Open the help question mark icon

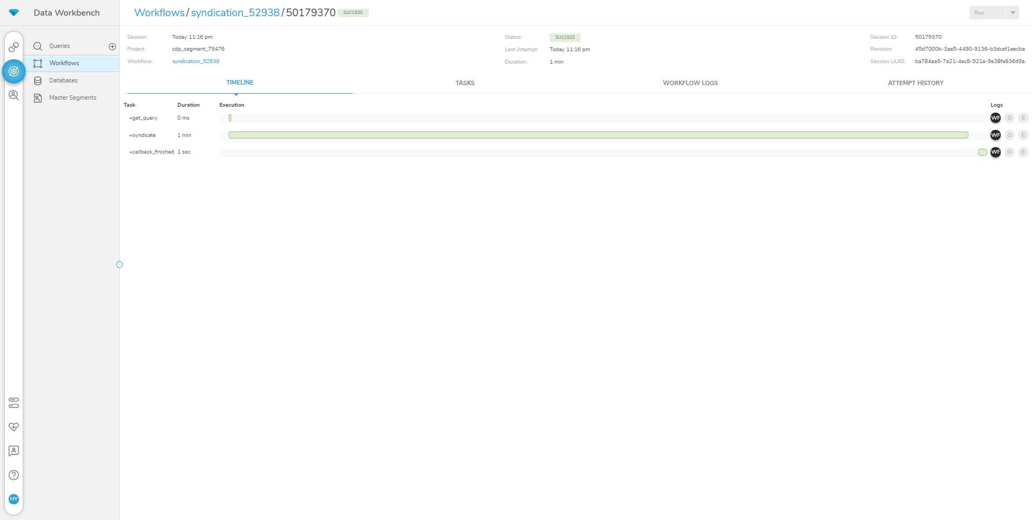pyautogui.click(x=14, y=475)
